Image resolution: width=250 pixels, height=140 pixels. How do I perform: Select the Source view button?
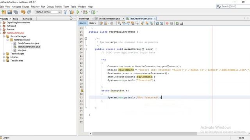coord(82,23)
